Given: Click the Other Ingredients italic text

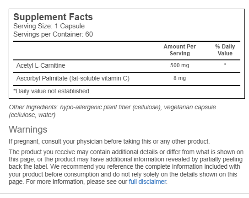Looking at the screenshot, I should (113, 111).
